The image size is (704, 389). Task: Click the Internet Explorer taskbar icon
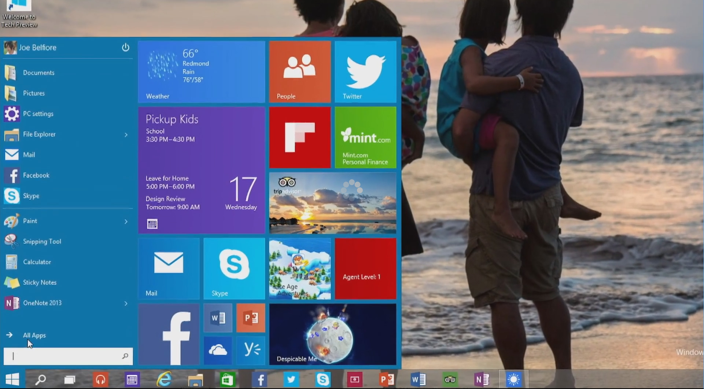(164, 379)
